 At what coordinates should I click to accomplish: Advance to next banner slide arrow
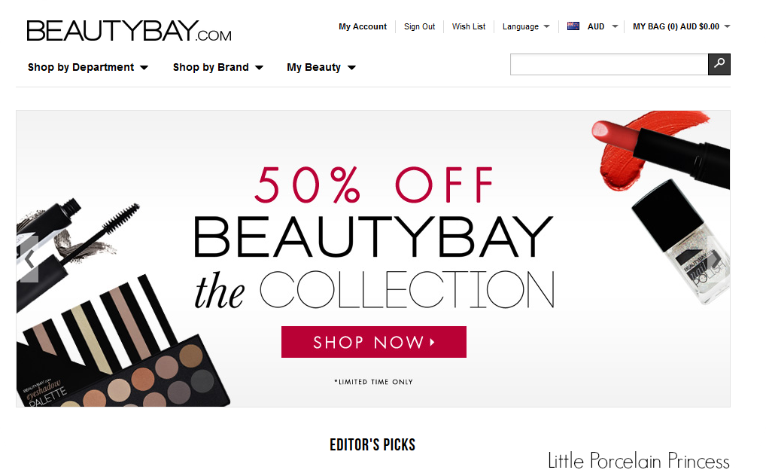pyautogui.click(x=716, y=258)
